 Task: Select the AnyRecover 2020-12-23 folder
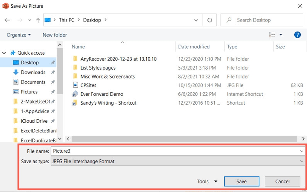[x=119, y=59]
